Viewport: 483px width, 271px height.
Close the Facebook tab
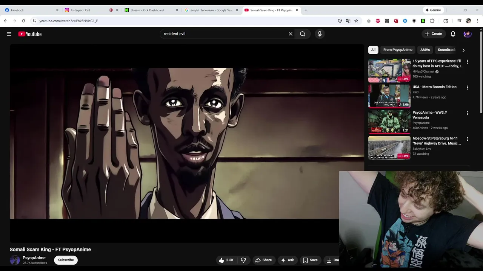[57, 10]
